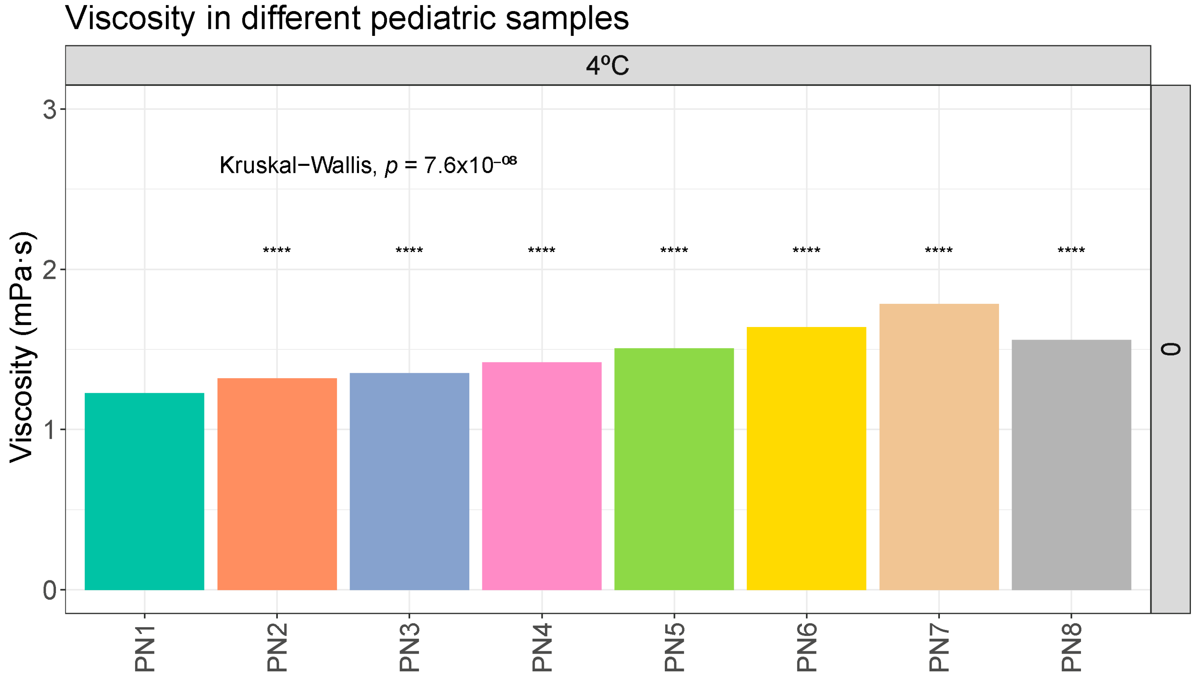The width and height of the screenshot is (1198, 682).
Task: Click the 4ºC facet header strip
Action: pos(608,65)
